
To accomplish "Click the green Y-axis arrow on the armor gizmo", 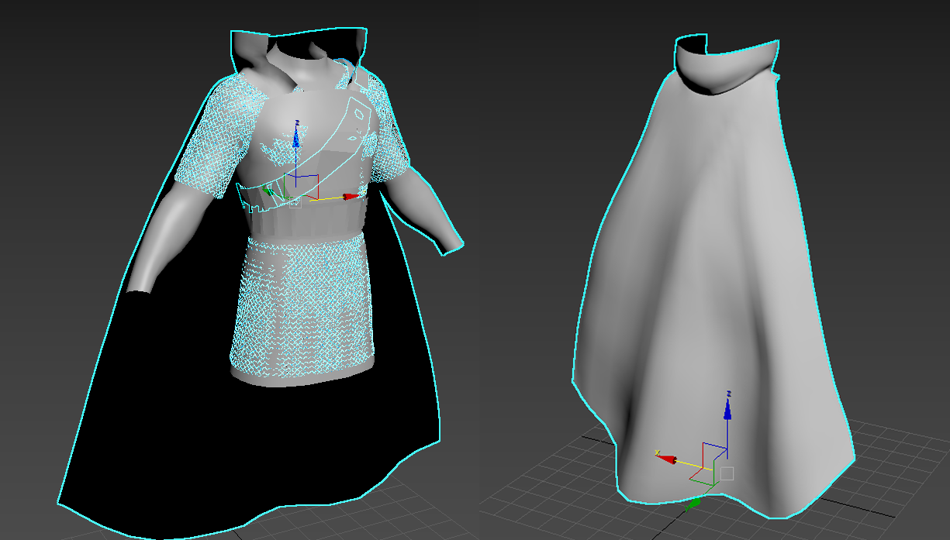I will point(268,190).
